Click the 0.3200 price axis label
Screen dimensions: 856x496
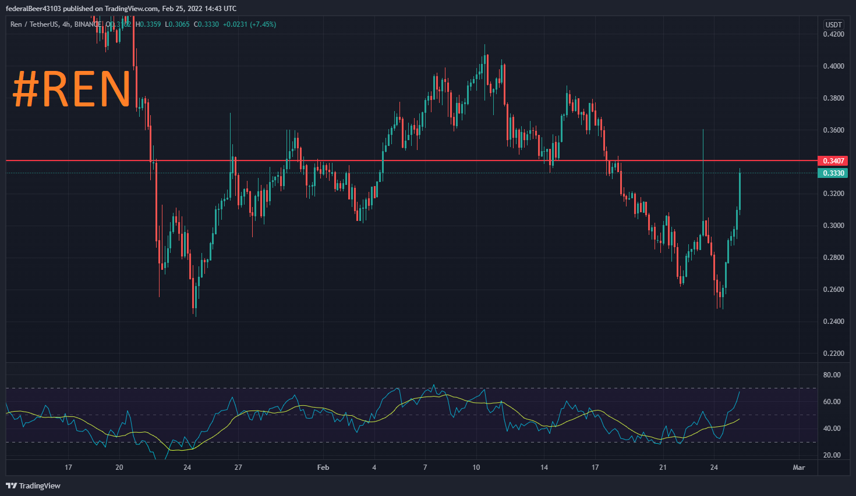point(833,194)
